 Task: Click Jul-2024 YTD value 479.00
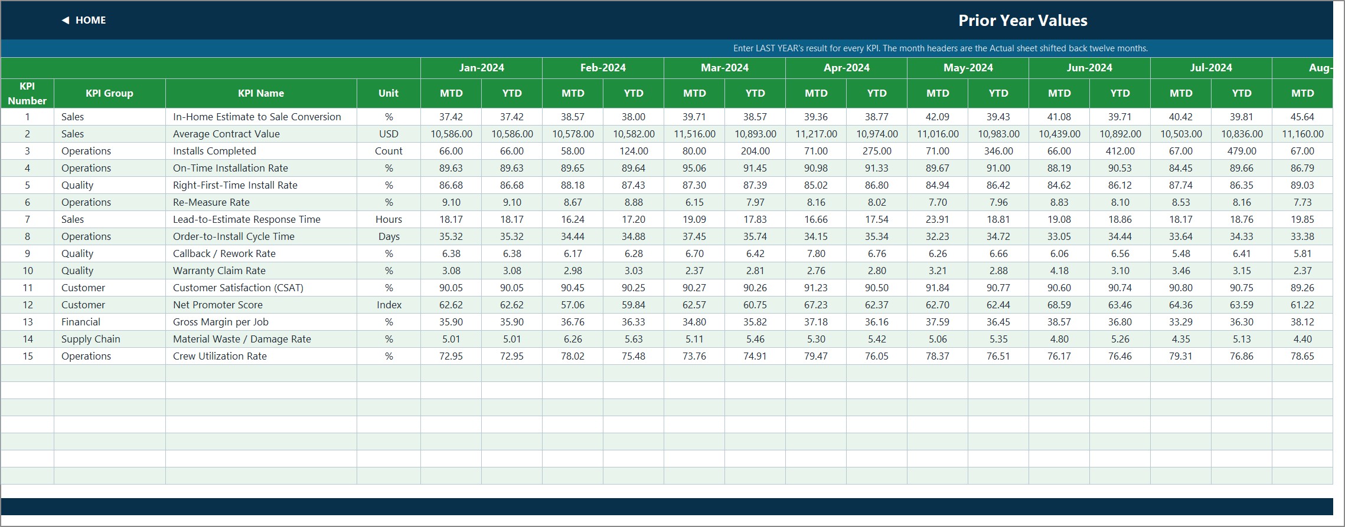tap(1242, 151)
